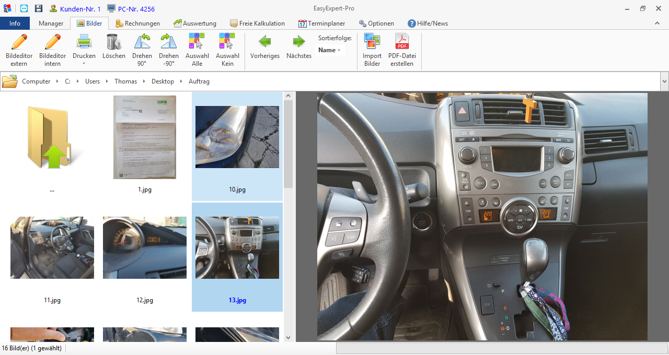This screenshot has width=669, height=355.
Task: Open the Info tab
Action: coord(15,23)
